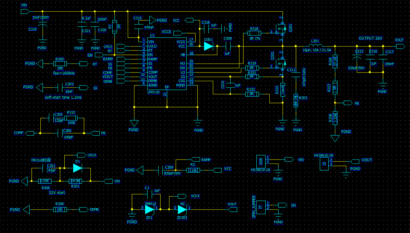Click the '2PIN_JUMPER' label beside J1

tap(254, 206)
